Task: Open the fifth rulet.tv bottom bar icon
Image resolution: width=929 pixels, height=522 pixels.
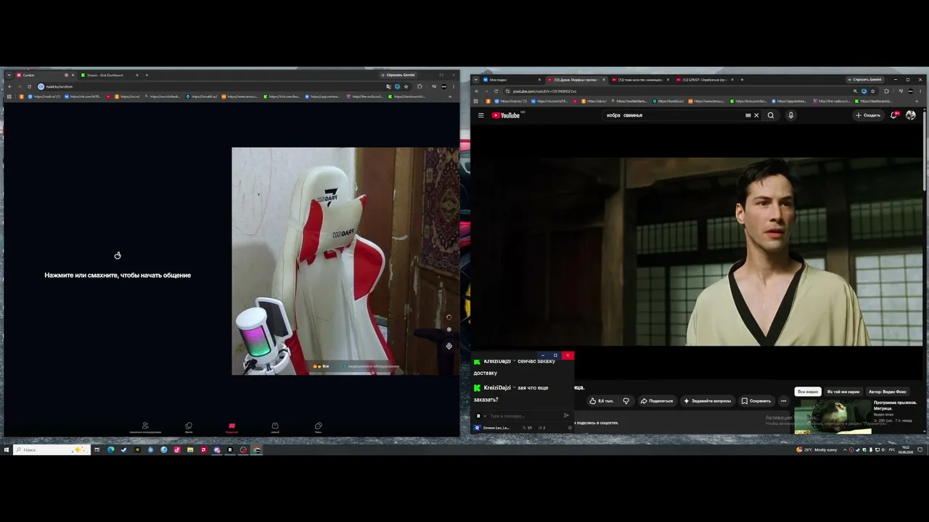Action: click(318, 427)
